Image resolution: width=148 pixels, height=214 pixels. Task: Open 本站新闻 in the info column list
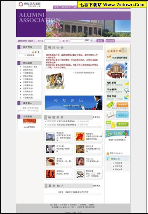[x=119, y=163]
